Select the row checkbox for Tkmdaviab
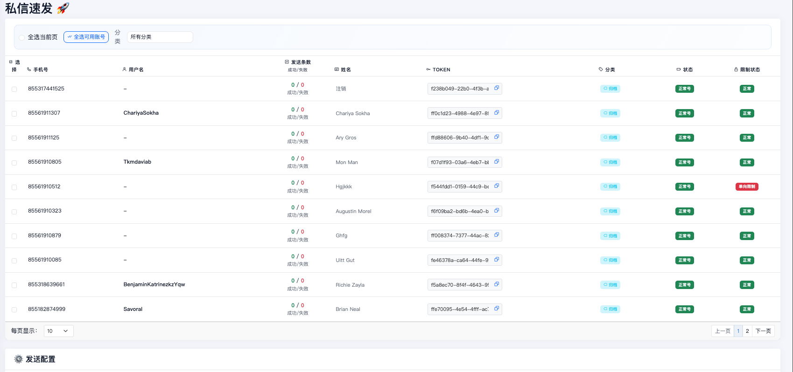Screen dimensions: 793x372 (x=14, y=163)
